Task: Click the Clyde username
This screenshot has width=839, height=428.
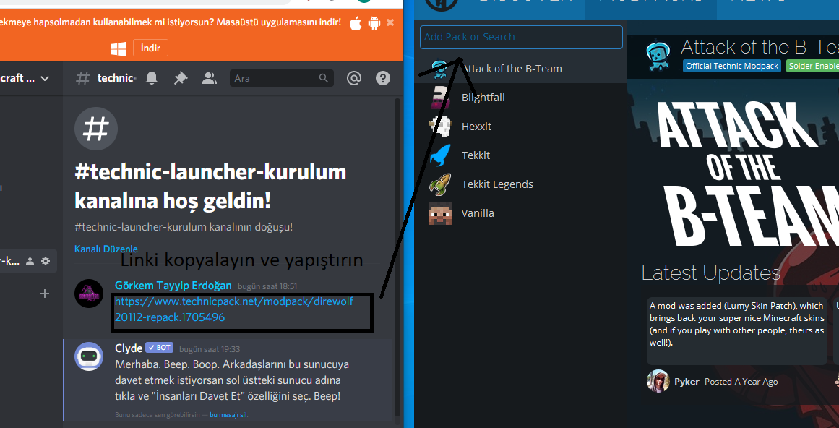Action: pyautogui.click(x=129, y=348)
